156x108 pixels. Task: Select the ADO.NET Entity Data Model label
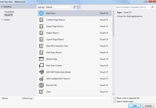coord(58,72)
